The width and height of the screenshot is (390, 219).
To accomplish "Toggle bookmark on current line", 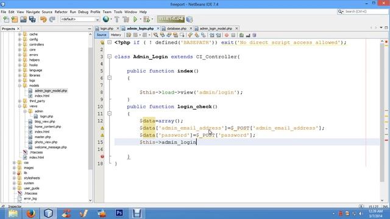I will 203,35.
